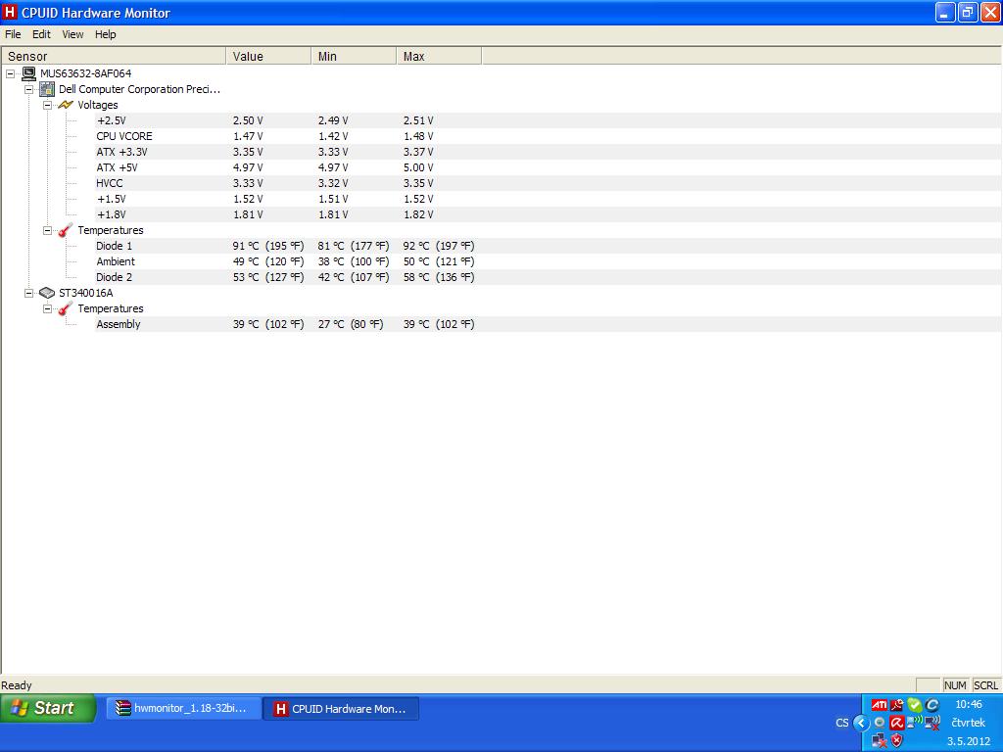Click the NUM status bar indicator

pyautogui.click(x=955, y=685)
